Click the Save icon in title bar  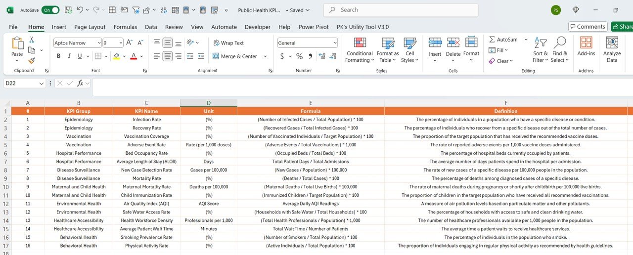point(68,10)
